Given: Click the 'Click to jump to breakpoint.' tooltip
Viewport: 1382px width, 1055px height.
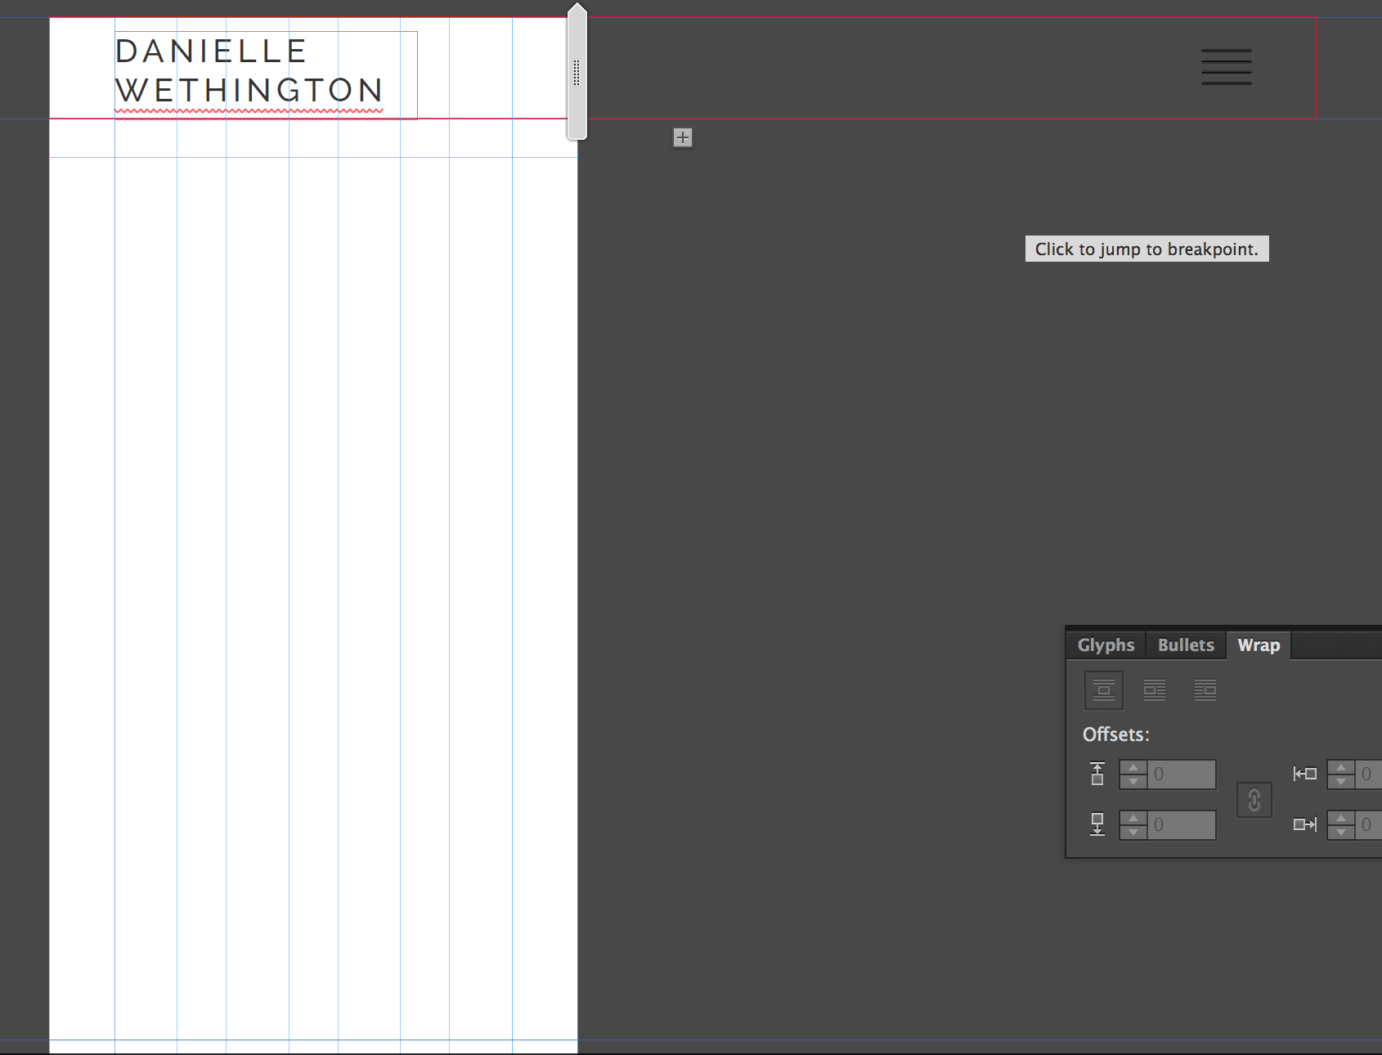Looking at the screenshot, I should (1146, 249).
